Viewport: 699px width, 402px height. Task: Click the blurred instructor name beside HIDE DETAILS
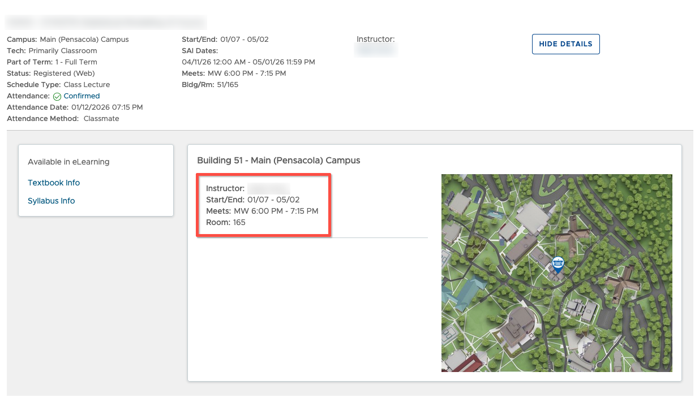click(x=376, y=51)
